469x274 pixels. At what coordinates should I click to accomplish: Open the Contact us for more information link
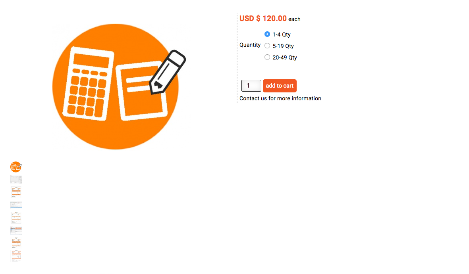pyautogui.click(x=280, y=98)
